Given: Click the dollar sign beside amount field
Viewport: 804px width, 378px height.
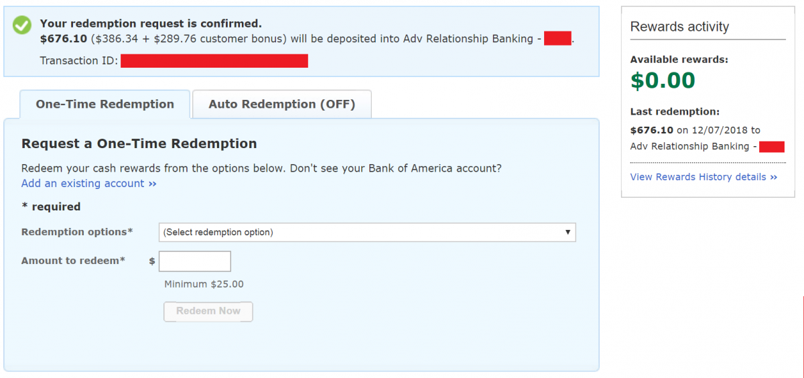Looking at the screenshot, I should 152,261.
